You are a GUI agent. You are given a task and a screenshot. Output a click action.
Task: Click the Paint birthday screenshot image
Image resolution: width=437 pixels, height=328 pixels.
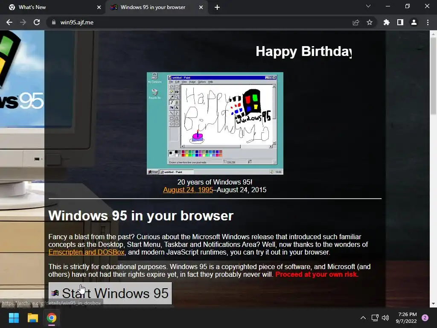pos(215,123)
